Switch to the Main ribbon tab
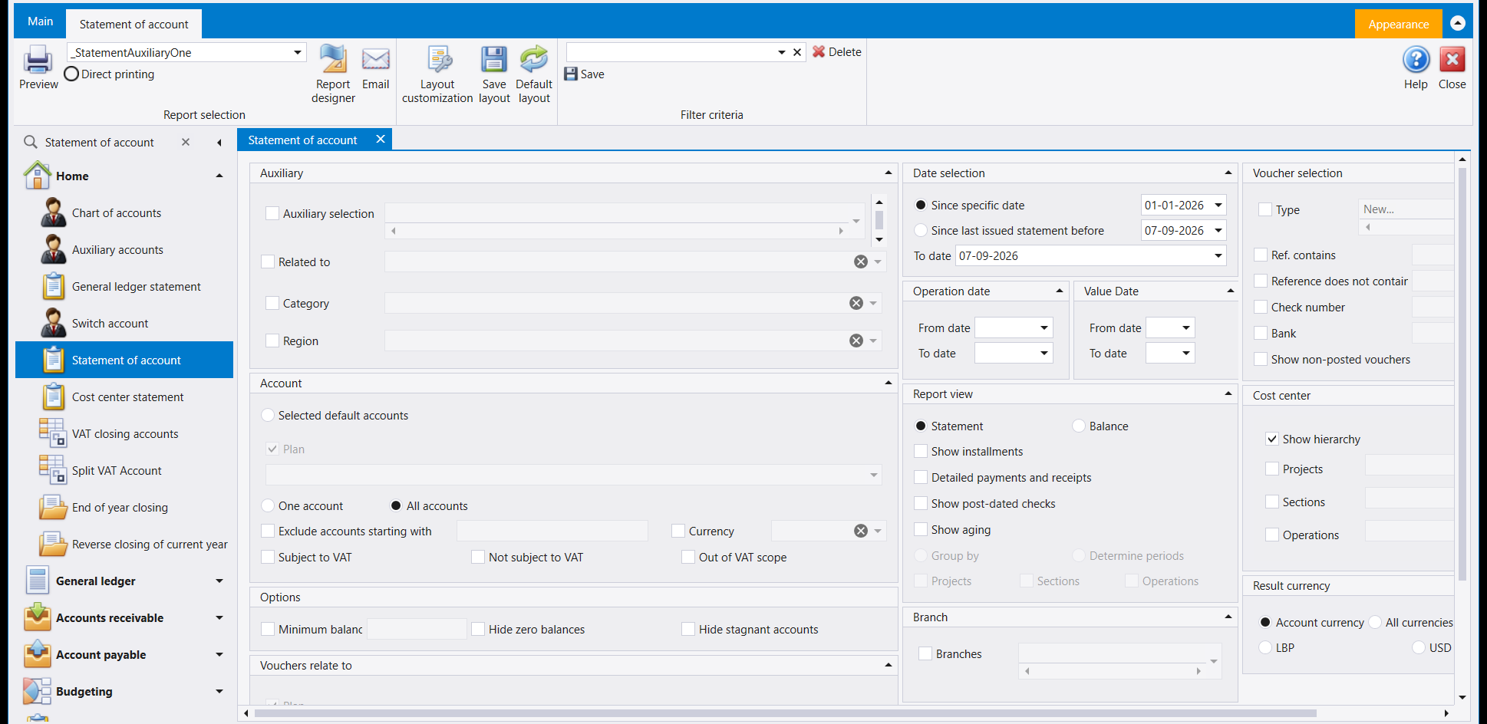Screen dimensions: 1487x724 [41, 21]
